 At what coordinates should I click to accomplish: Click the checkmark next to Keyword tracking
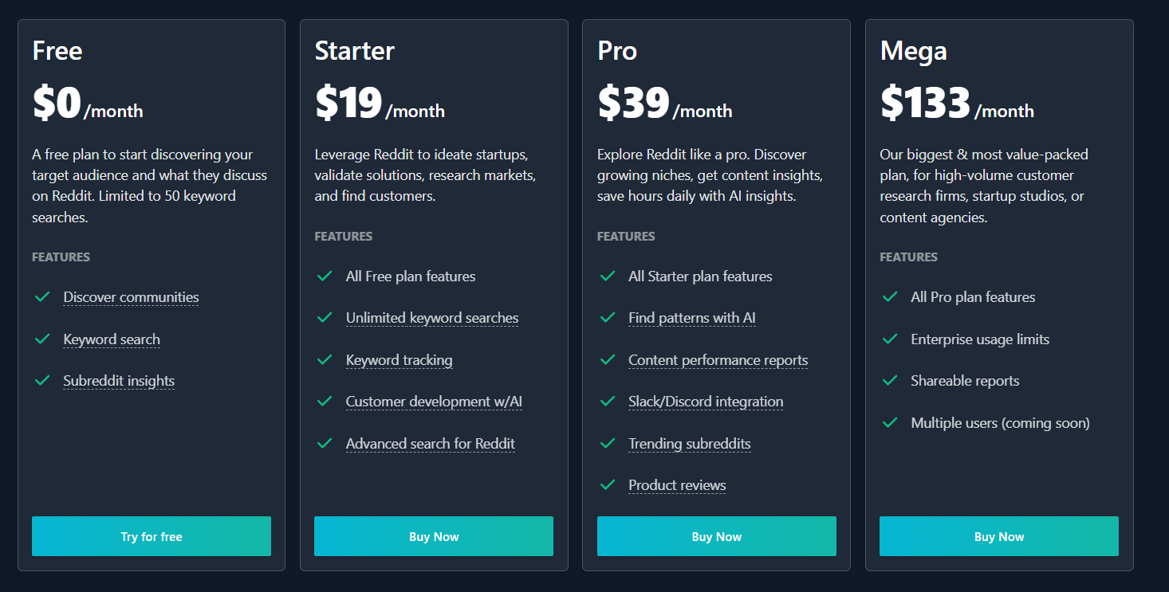325,360
